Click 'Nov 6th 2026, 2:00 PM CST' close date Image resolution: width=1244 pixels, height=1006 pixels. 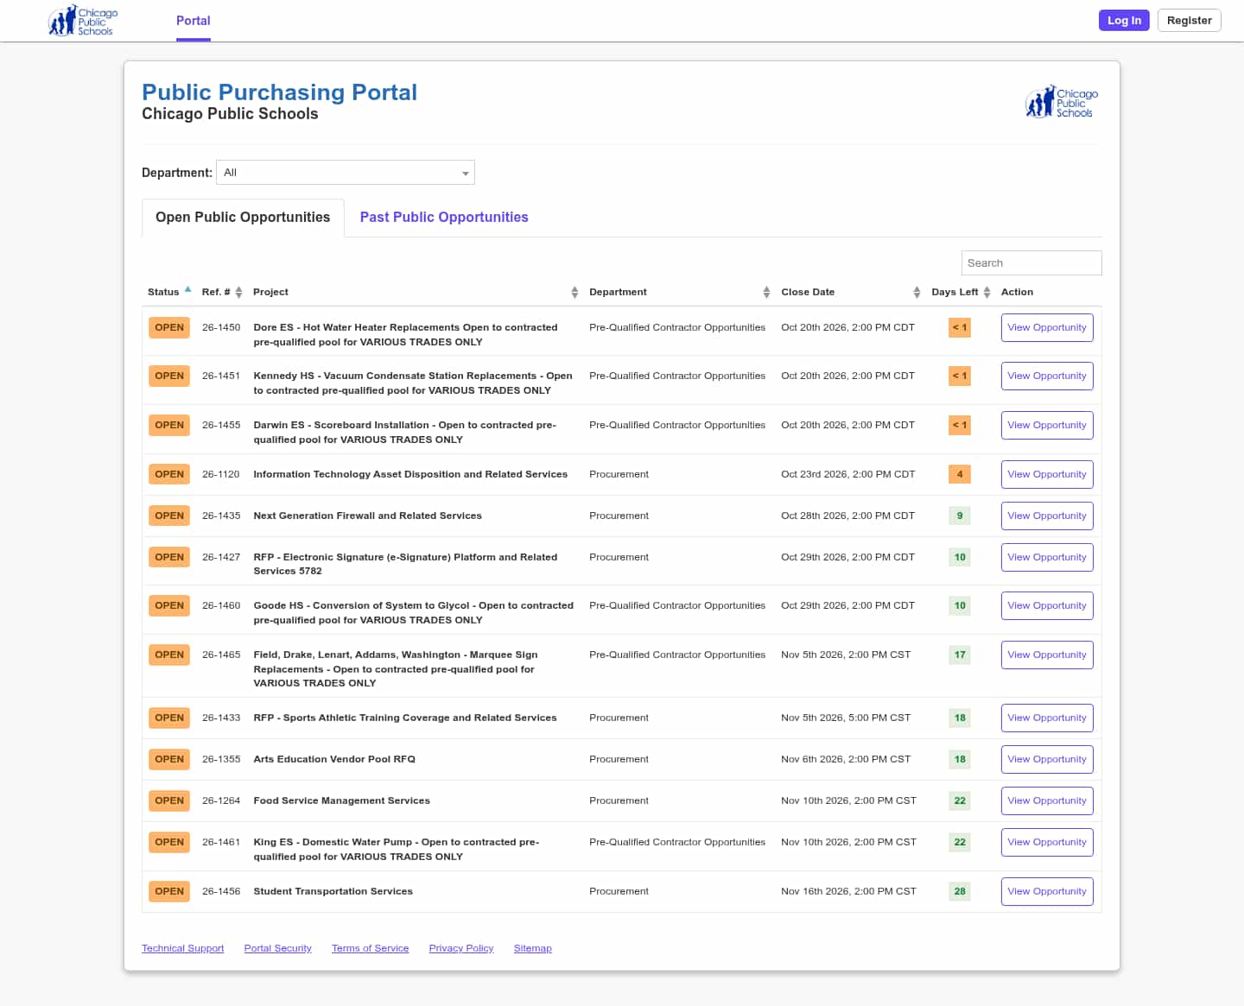click(846, 759)
